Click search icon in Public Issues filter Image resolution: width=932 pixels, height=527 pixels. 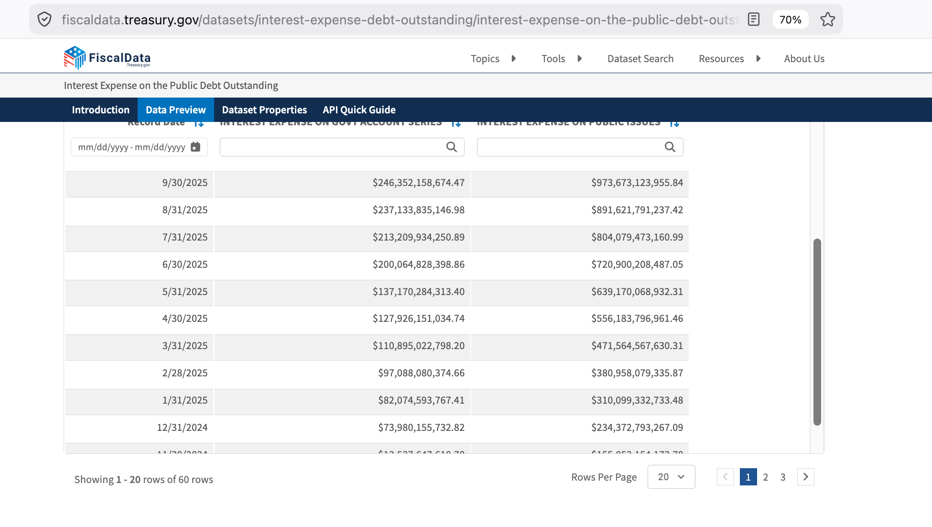click(670, 147)
